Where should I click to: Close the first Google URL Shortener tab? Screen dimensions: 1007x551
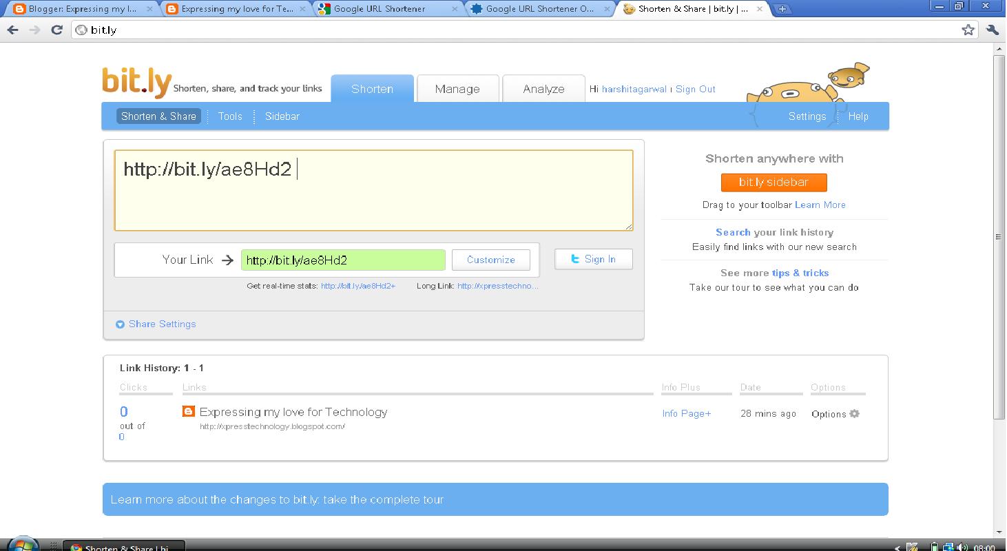point(455,9)
